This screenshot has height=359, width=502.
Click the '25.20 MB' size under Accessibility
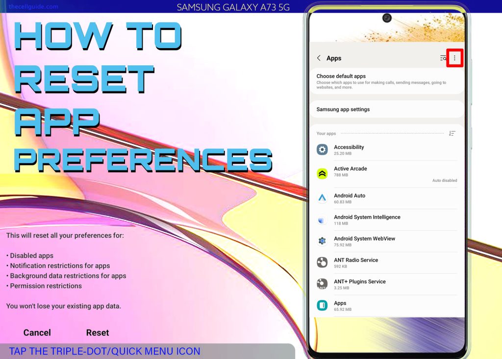(x=343, y=153)
